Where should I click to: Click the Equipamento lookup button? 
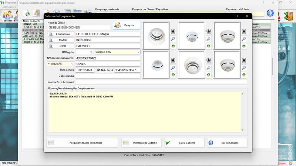coord(60,34)
